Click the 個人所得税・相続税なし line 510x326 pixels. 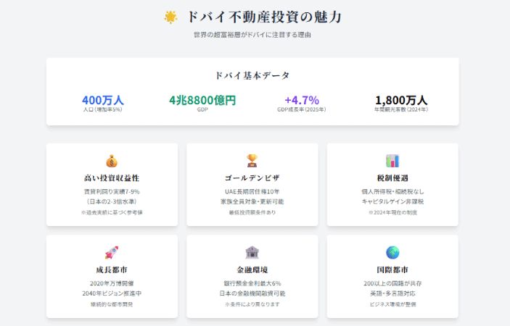point(392,191)
